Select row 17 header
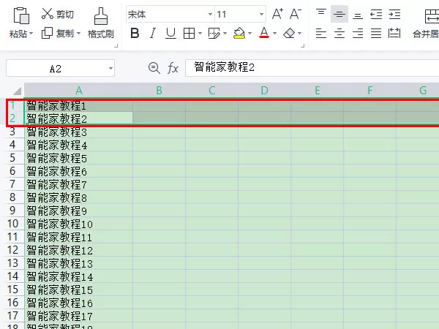This screenshot has height=329, width=439. click(12, 316)
